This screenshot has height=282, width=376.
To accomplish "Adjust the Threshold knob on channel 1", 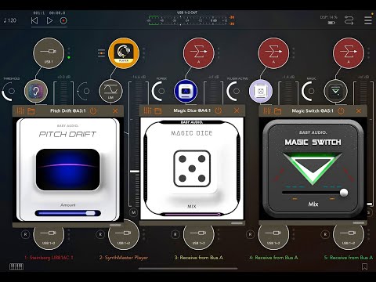I will 9,91.
